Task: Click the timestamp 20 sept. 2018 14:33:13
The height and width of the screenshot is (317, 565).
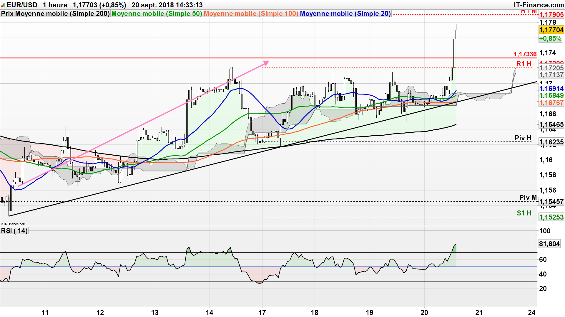Action: 167,5
